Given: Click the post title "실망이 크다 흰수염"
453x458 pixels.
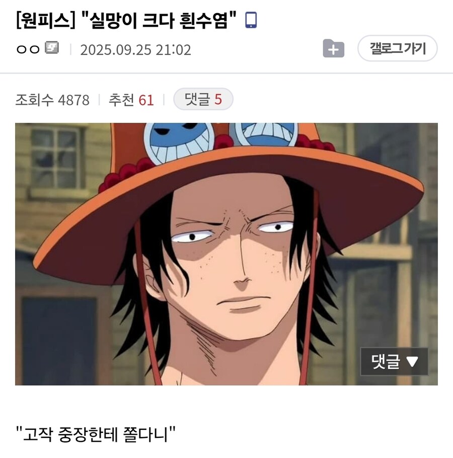Looking at the screenshot, I should coord(160,21).
